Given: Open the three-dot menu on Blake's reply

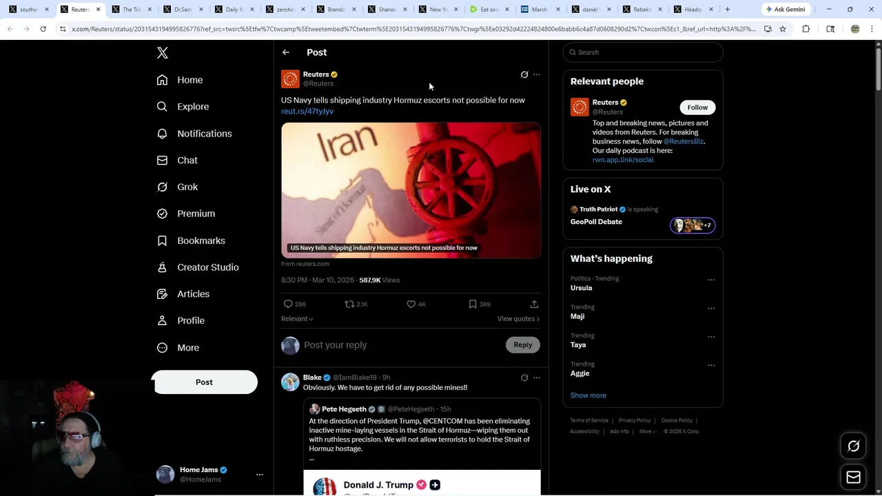Looking at the screenshot, I should (537, 378).
